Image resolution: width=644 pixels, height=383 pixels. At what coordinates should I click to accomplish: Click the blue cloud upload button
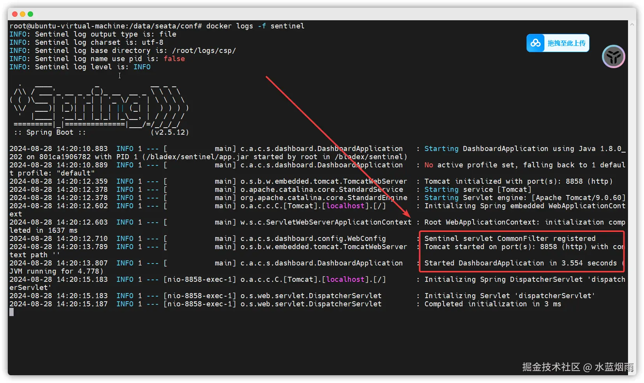pyautogui.click(x=558, y=43)
